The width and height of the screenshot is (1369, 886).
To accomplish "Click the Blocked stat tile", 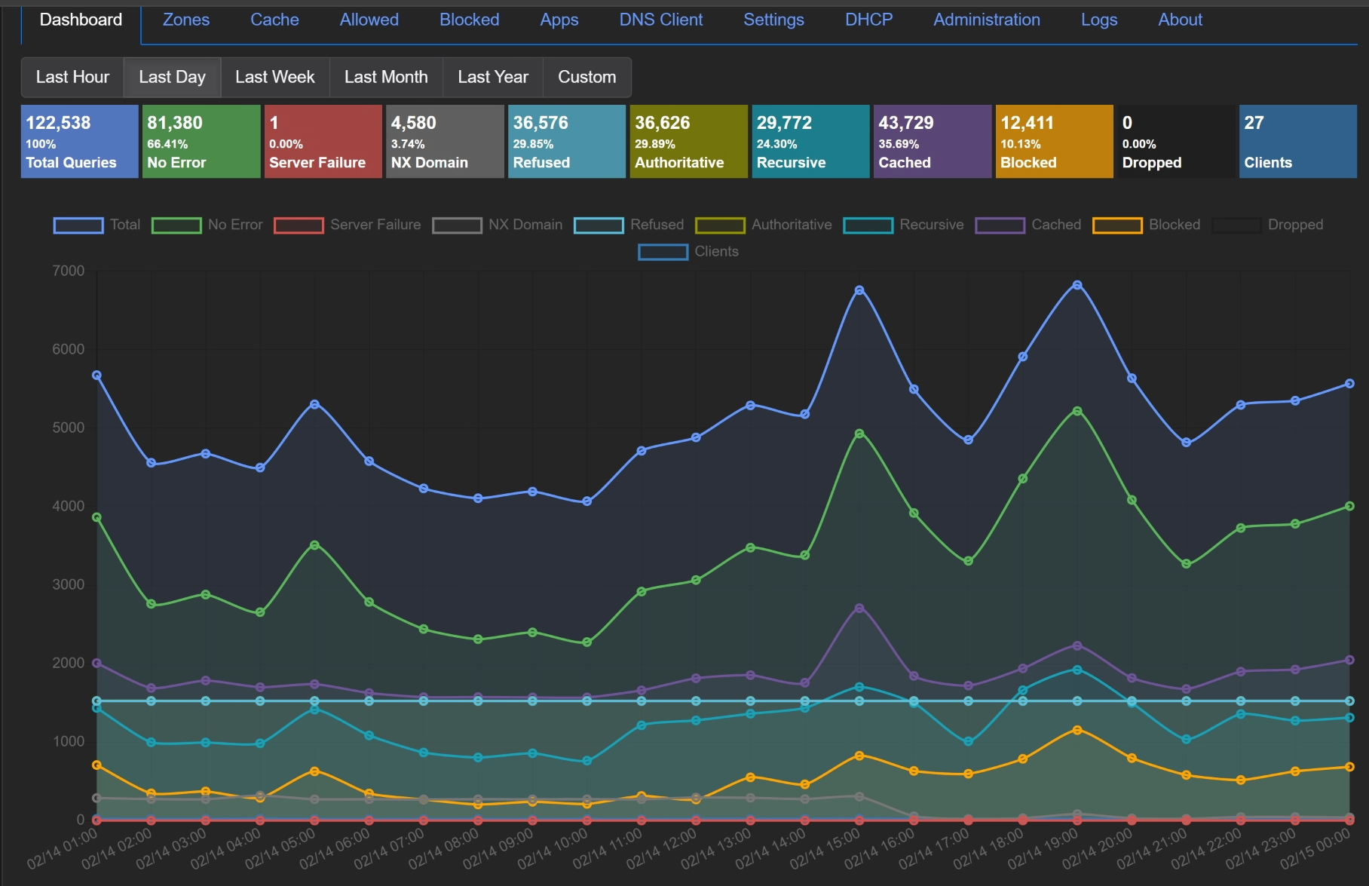I will point(1053,142).
